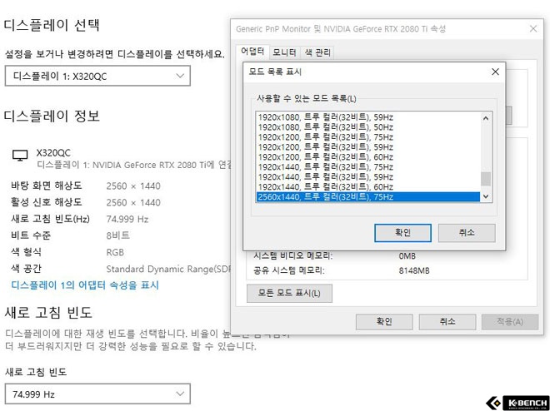Switch to the 어댑터 tab
The height and width of the screenshot is (411, 550).
252,52
